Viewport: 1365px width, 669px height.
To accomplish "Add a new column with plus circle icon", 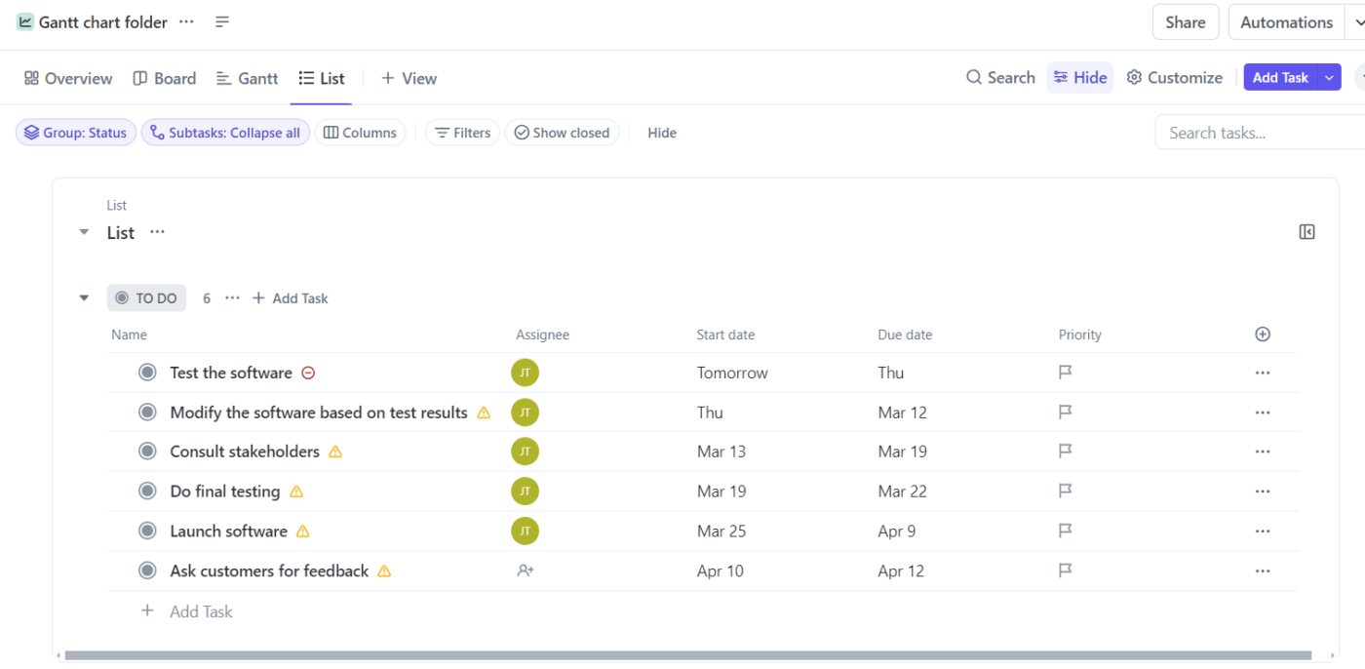I will [1263, 334].
